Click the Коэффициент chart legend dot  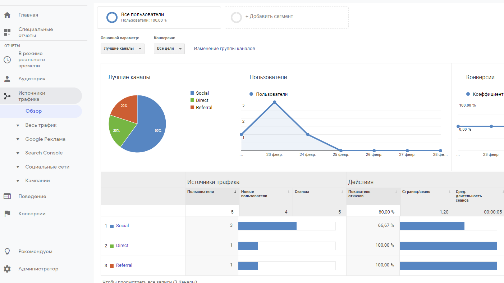pos(468,94)
